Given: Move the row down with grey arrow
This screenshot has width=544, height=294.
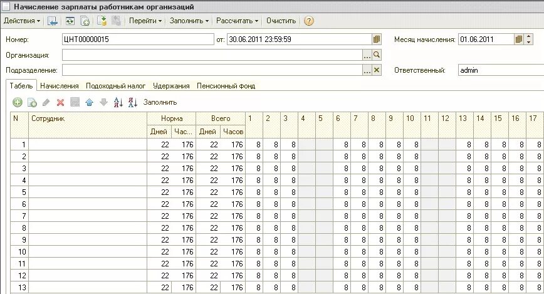Looking at the screenshot, I should tap(103, 102).
